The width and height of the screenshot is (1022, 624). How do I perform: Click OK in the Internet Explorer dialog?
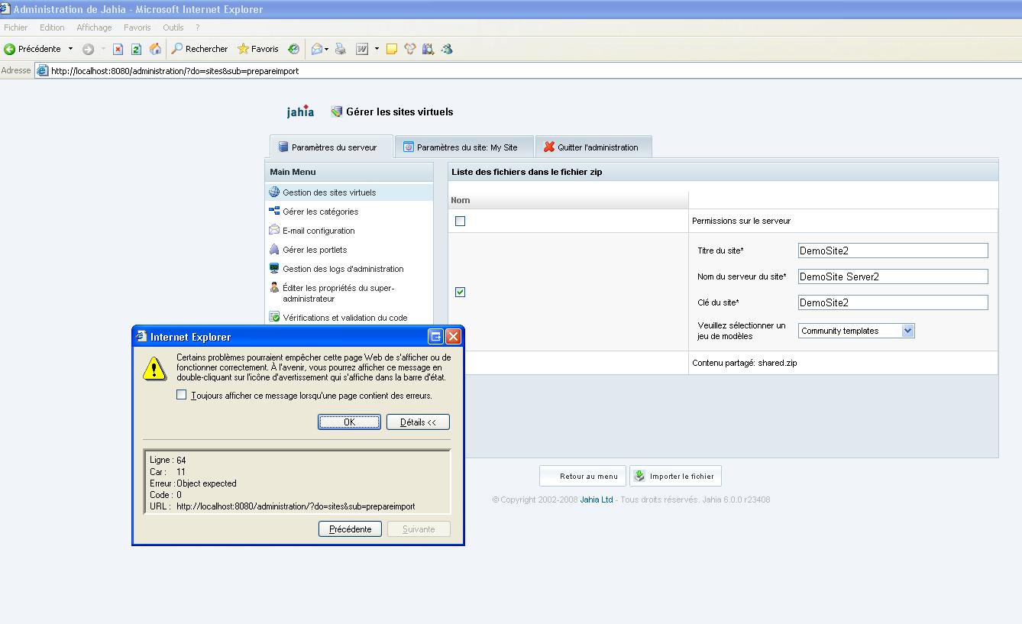349,422
